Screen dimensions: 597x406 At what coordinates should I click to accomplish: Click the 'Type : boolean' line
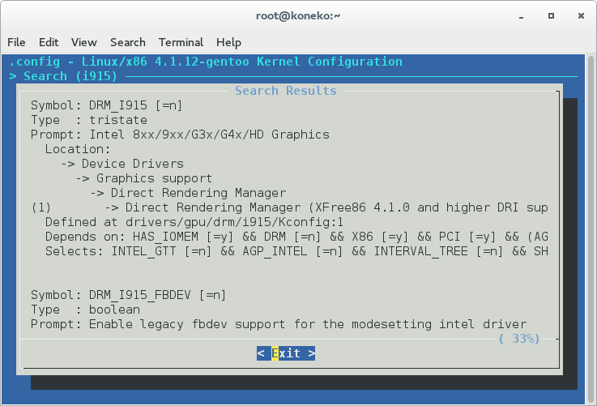[x=85, y=310]
